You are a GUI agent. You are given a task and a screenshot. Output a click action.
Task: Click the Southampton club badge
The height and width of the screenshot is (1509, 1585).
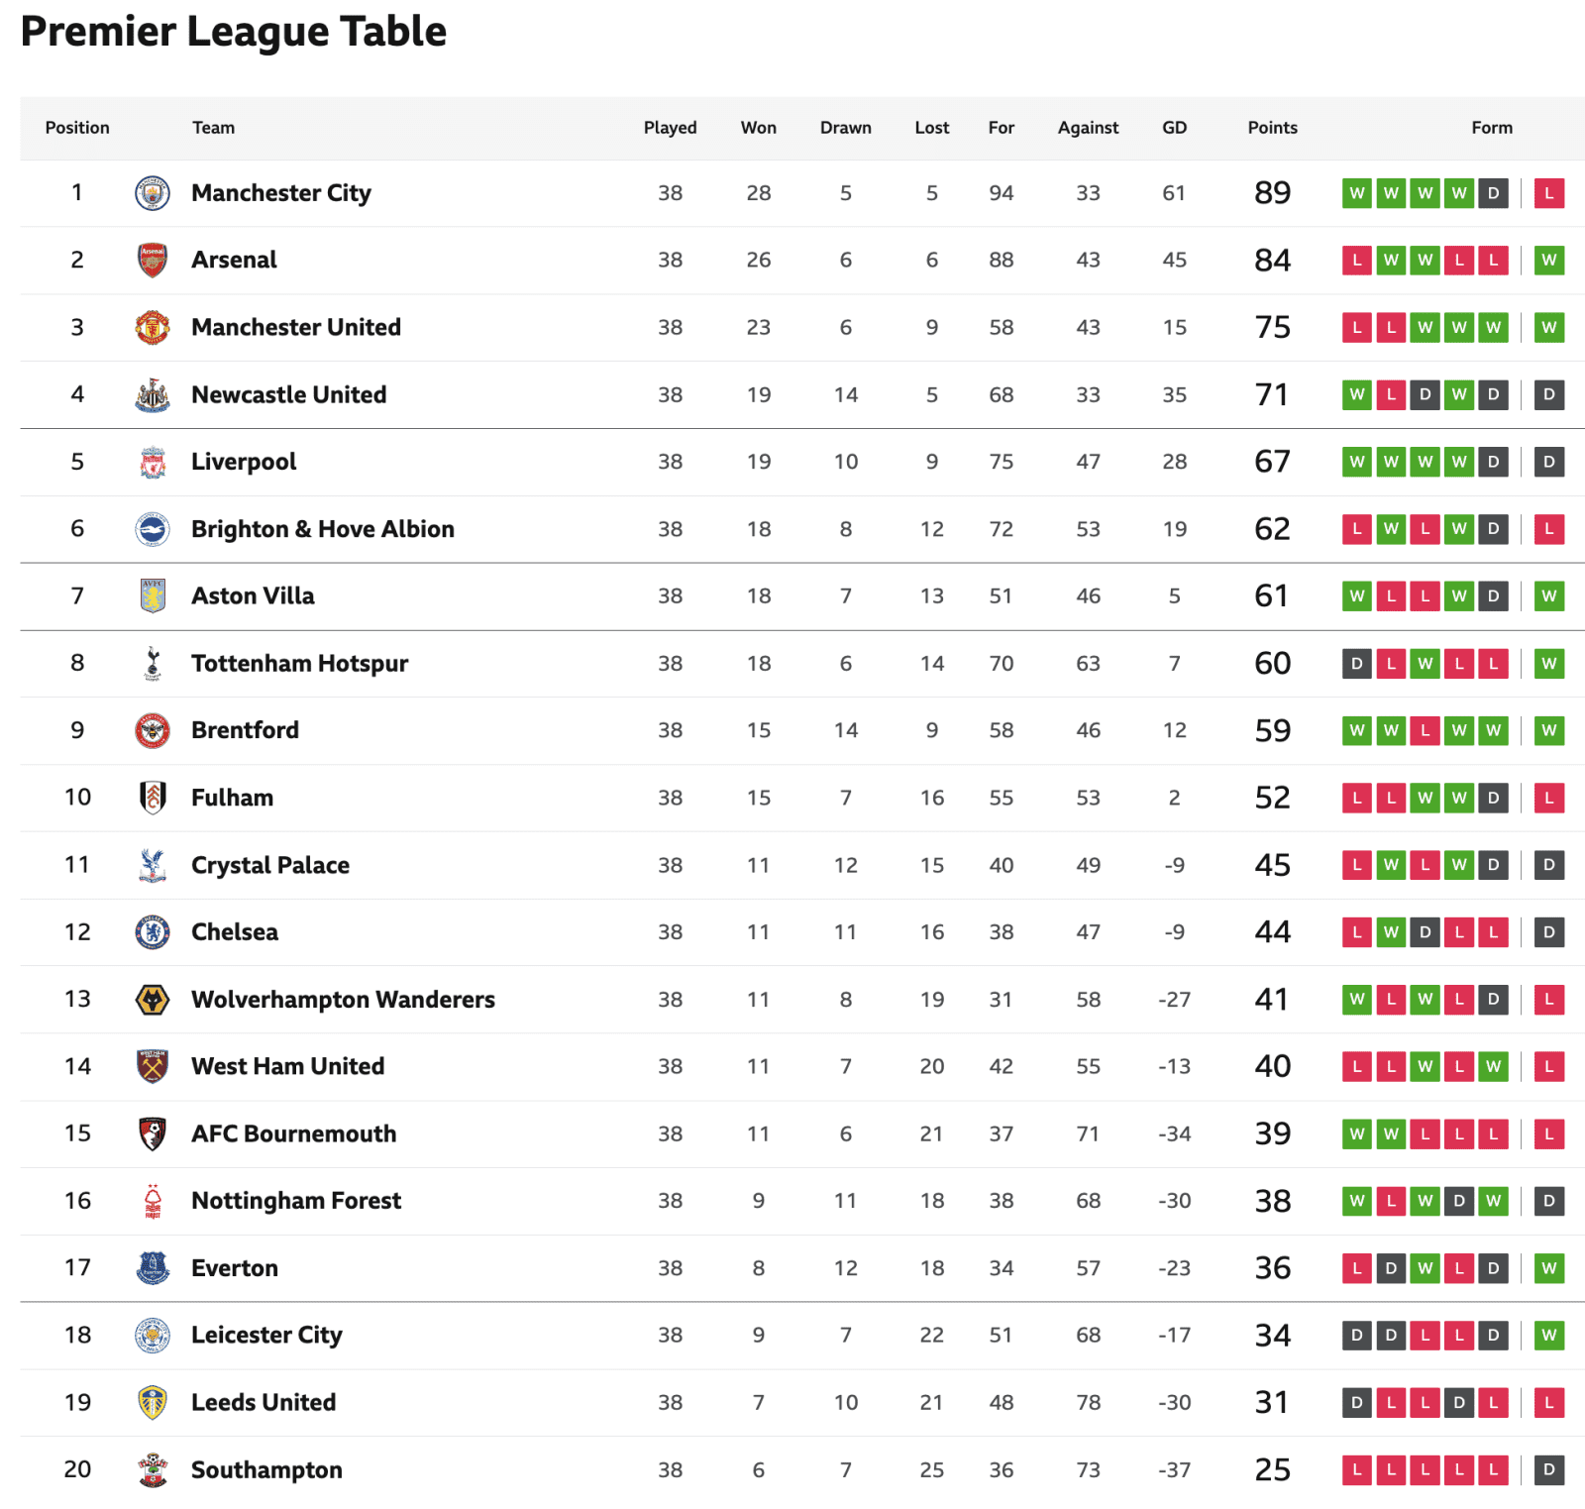point(153,1469)
